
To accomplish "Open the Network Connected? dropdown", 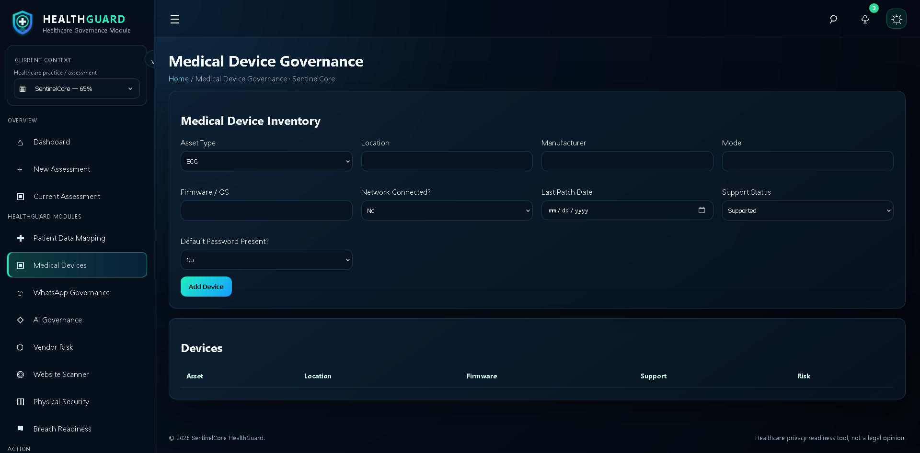I will [447, 210].
